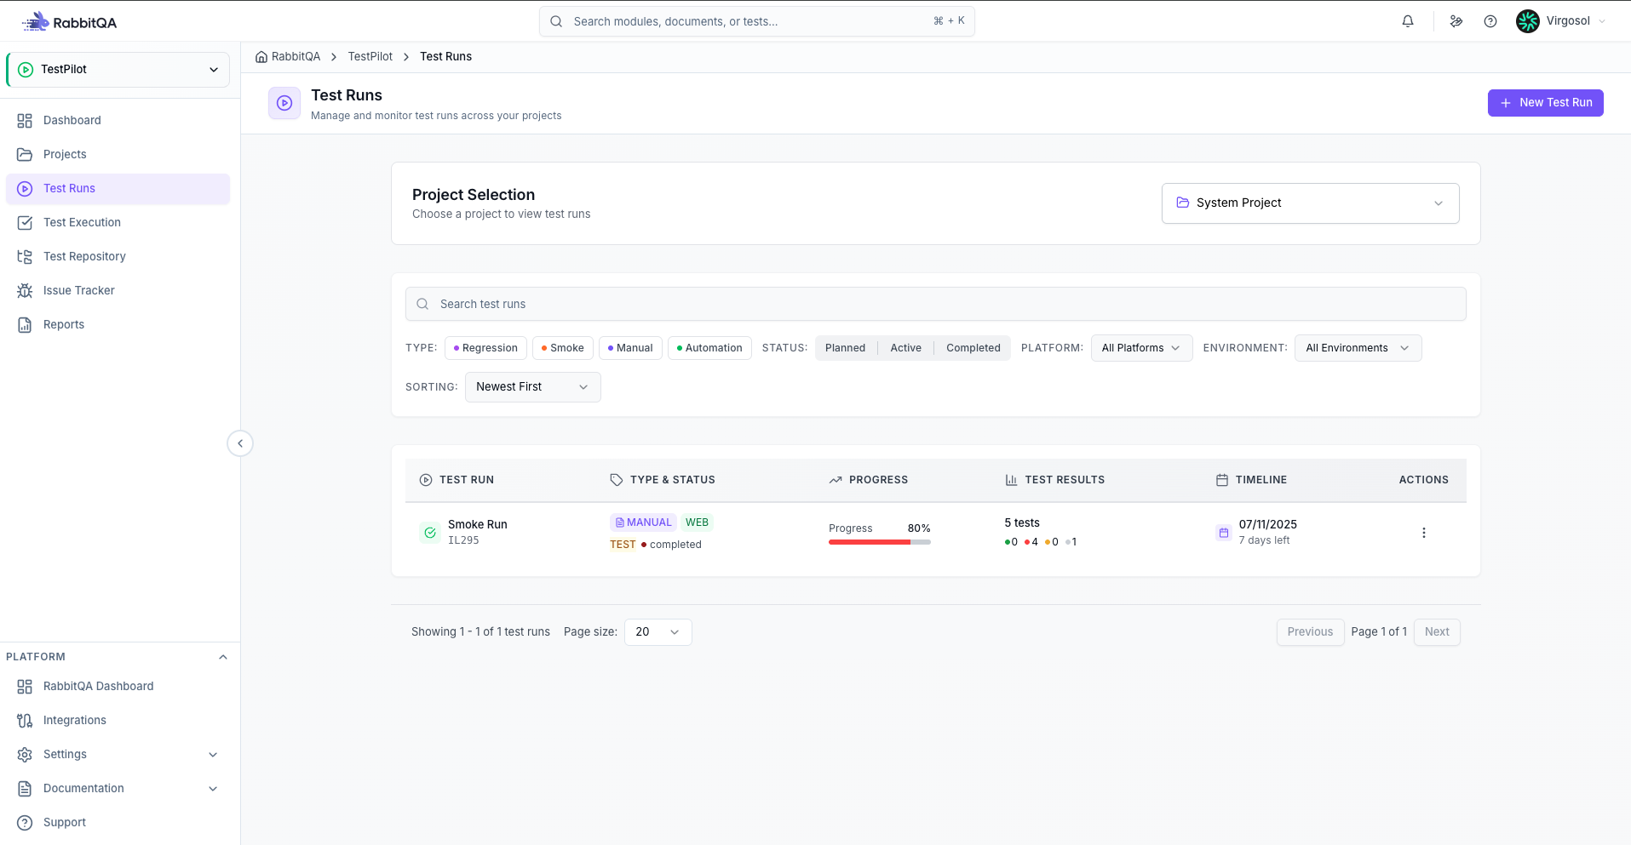Screen dimensions: 1631x845
Task: Click the Test Execution check icon
Action: 25,223
